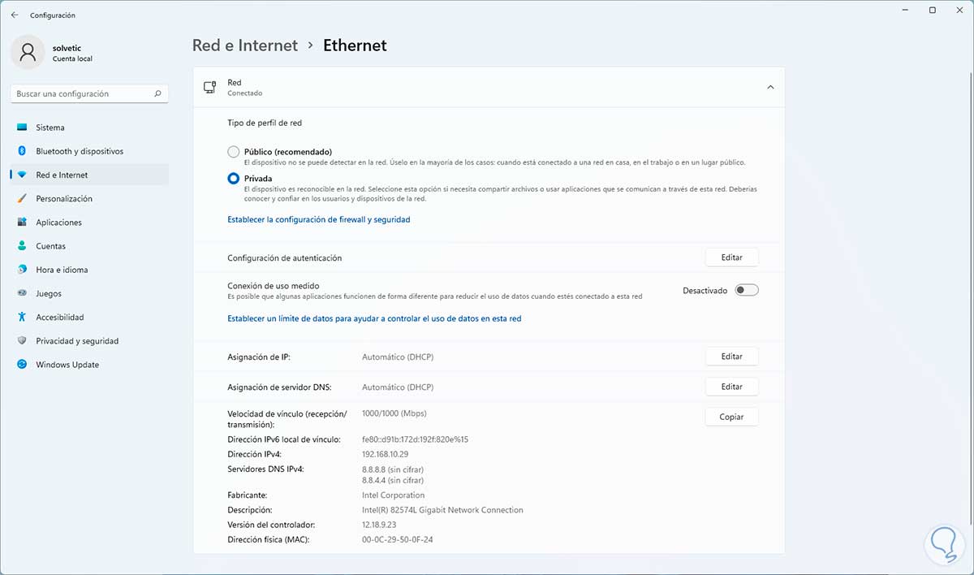Viewport: 974px width, 575px height.
Task: Navigate to Red e Internet breadcrumb
Action: pyautogui.click(x=245, y=45)
